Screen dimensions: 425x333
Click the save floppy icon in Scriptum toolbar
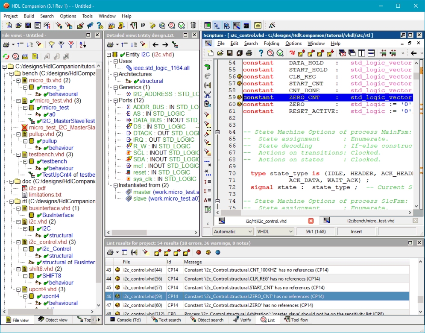[x=230, y=53]
